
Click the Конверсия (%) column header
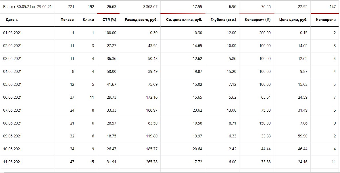258,20
